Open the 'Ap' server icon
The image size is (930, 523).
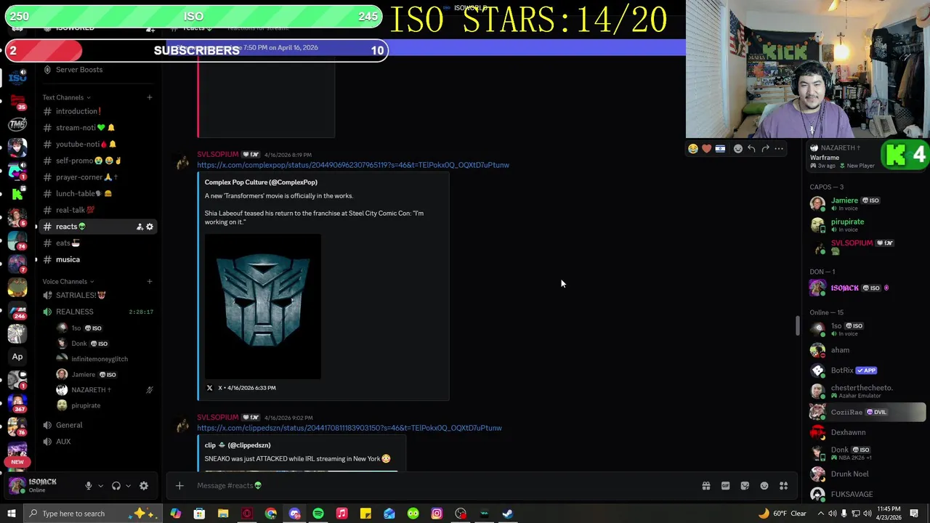(x=17, y=357)
